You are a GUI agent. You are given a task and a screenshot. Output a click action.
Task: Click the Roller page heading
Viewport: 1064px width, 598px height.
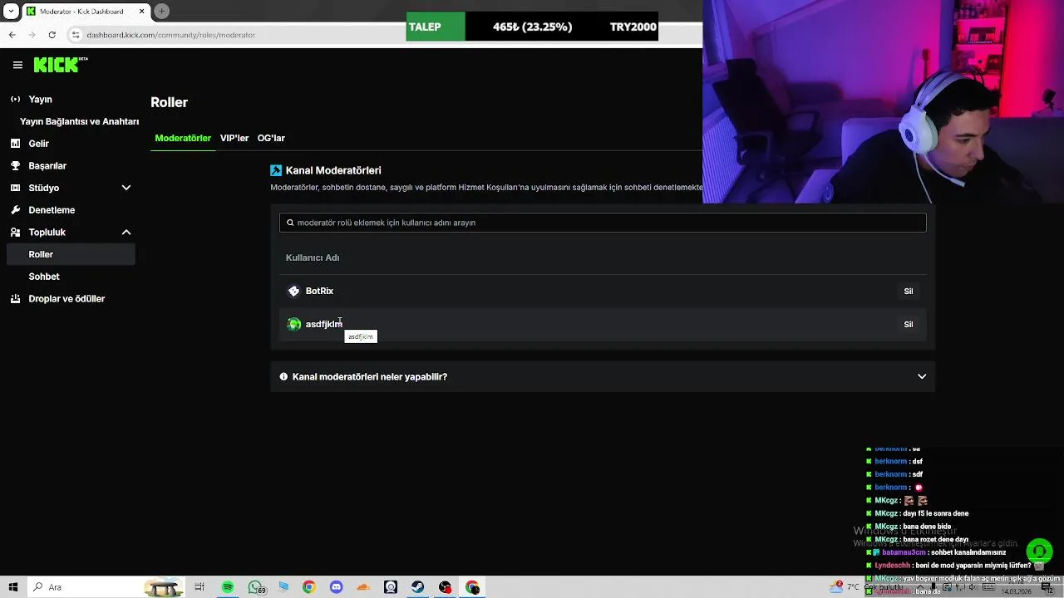[x=169, y=102]
